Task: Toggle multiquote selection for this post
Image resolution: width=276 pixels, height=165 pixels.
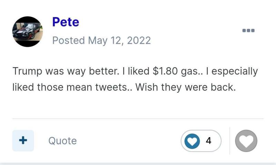Action: click(x=23, y=141)
